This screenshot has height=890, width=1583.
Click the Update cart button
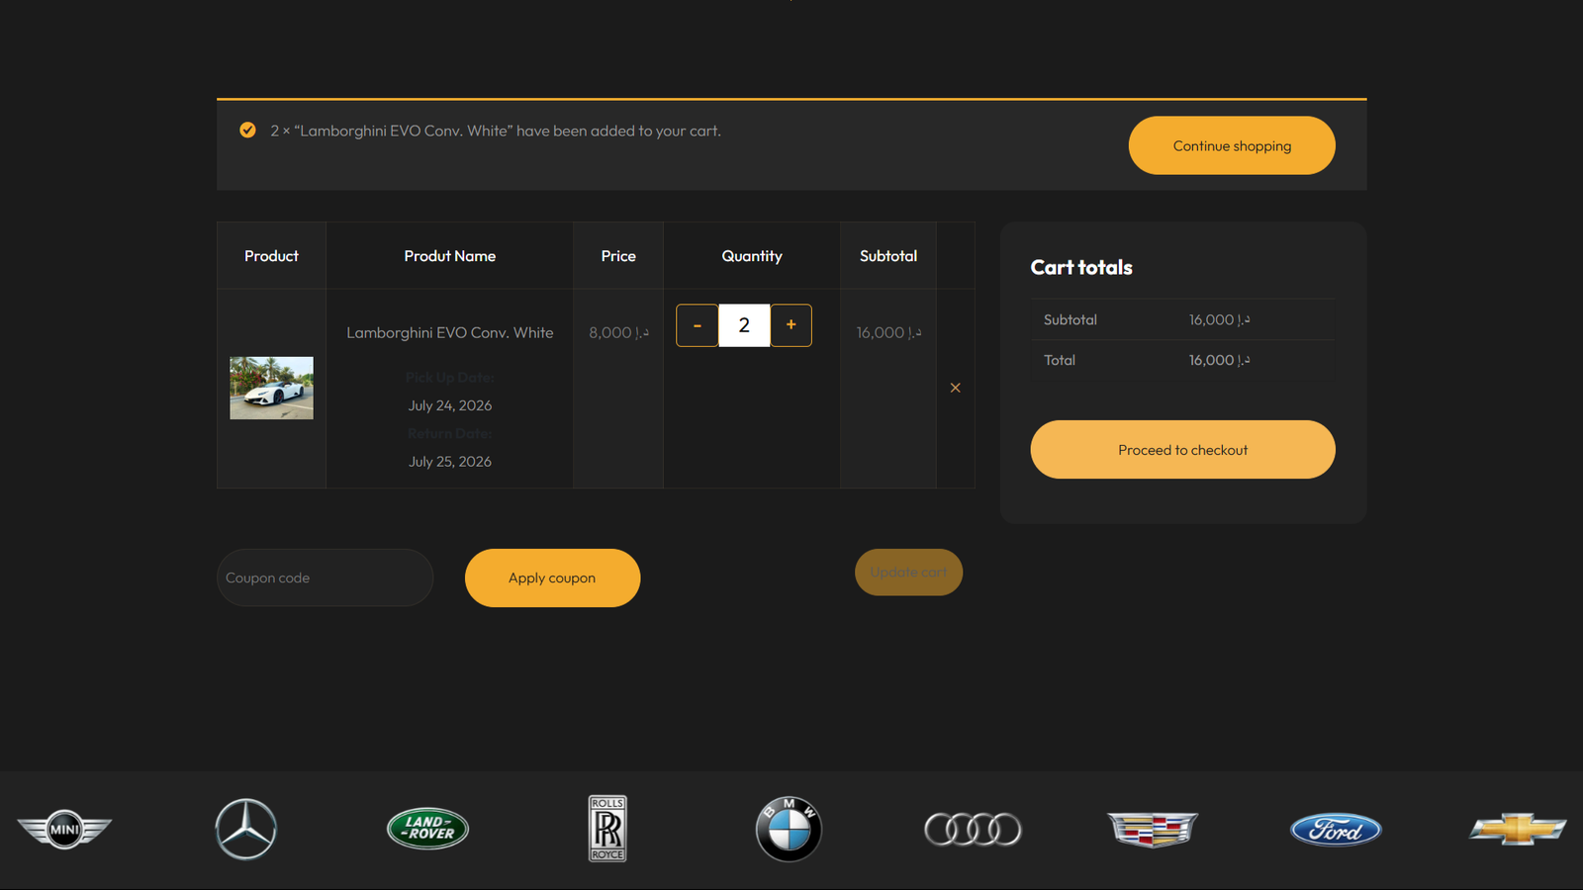click(908, 573)
